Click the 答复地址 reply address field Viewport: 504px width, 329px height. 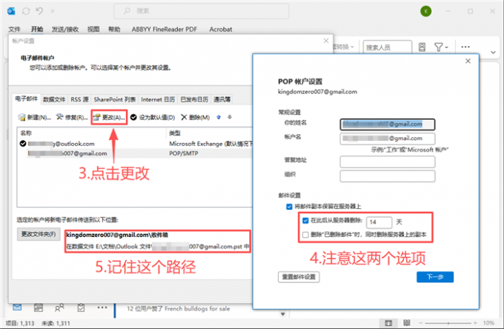pos(388,162)
